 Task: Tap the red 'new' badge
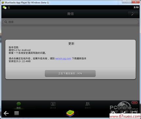[x=134, y=103]
